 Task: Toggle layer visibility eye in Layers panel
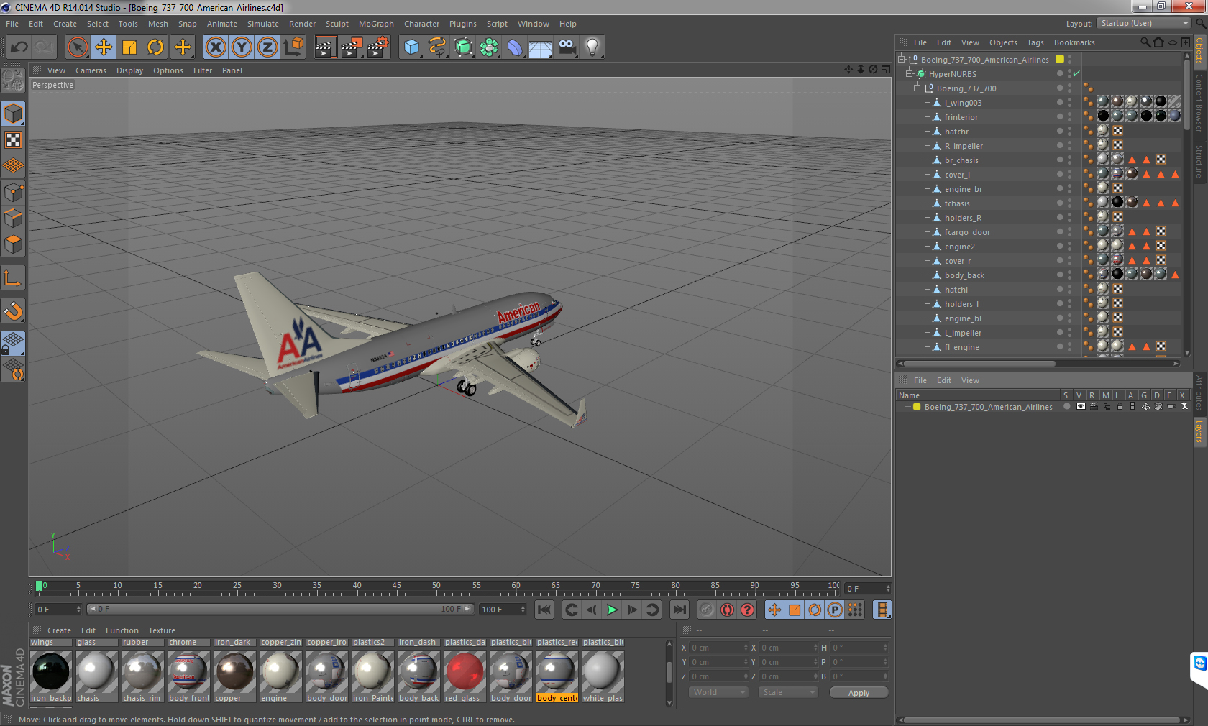[x=1080, y=406]
